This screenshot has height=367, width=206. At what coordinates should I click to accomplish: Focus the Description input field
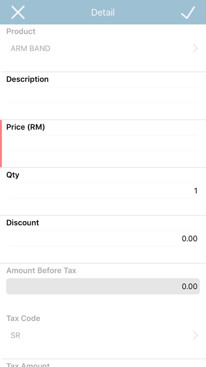tap(103, 95)
